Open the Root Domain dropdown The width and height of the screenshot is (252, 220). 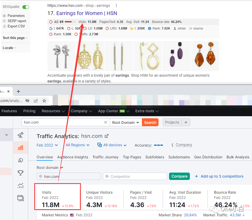[126, 122]
